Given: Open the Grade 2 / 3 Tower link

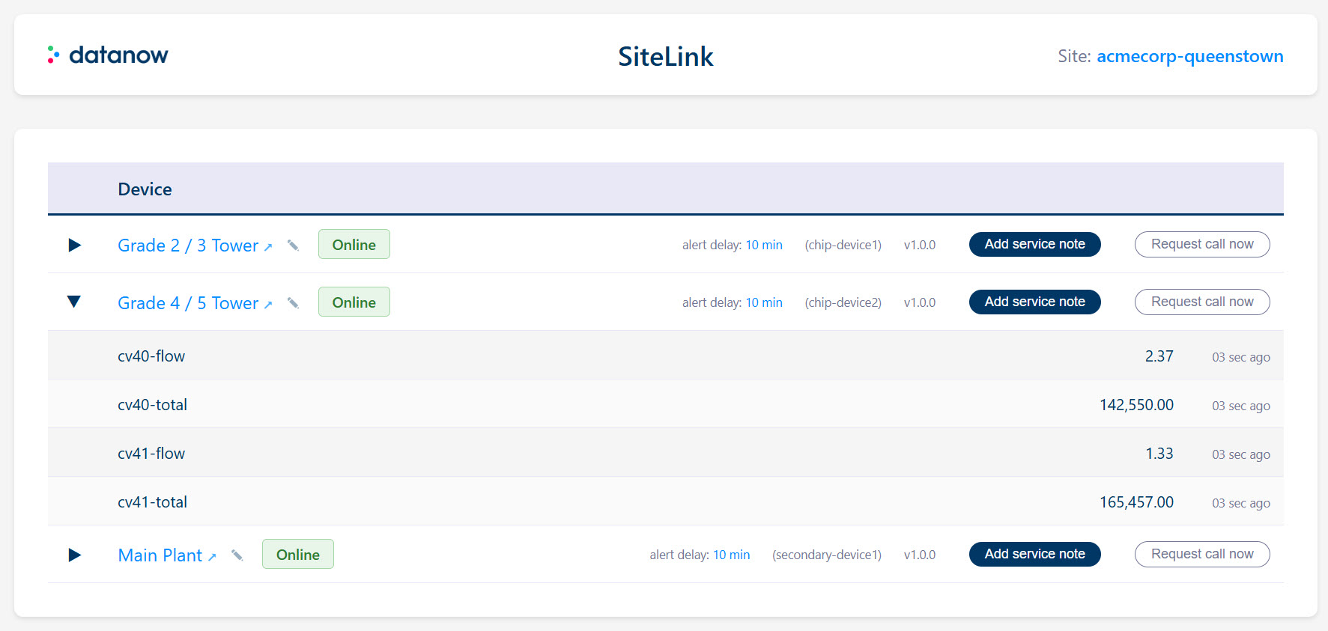Looking at the screenshot, I should [x=195, y=246].
